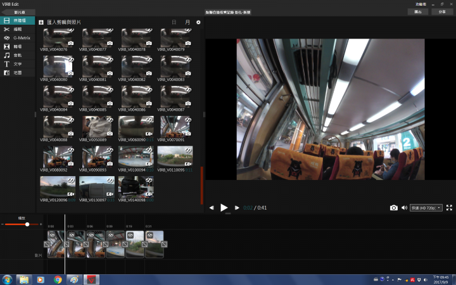Click the 分享 share button
This screenshot has height=285, width=456.
442,11
